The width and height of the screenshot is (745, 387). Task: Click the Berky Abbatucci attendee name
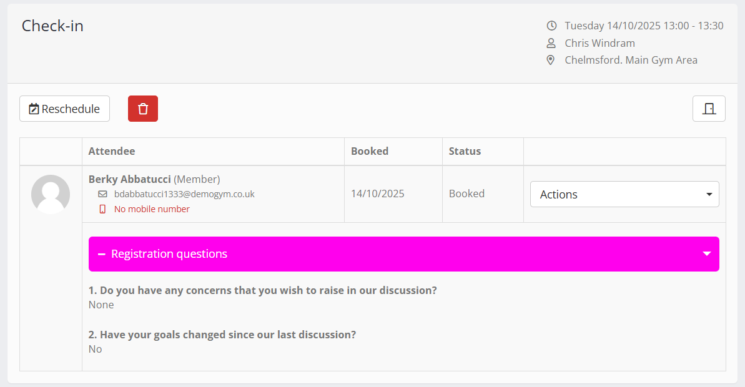(x=130, y=179)
